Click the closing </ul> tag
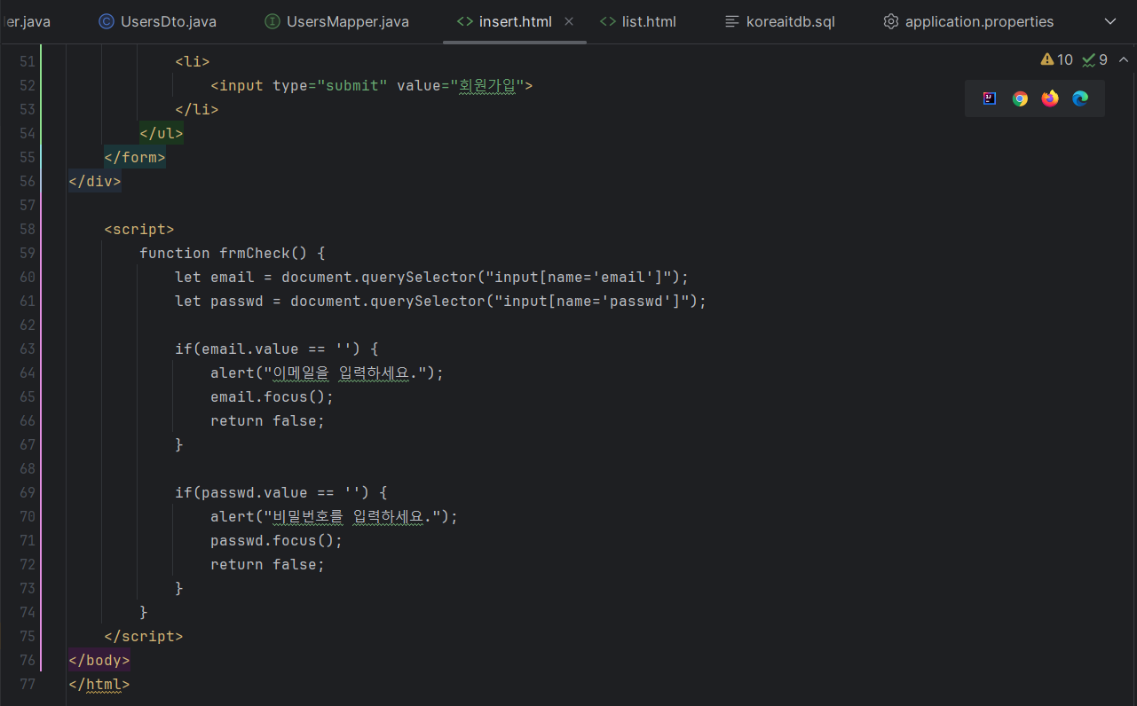This screenshot has height=706, width=1137. point(162,133)
